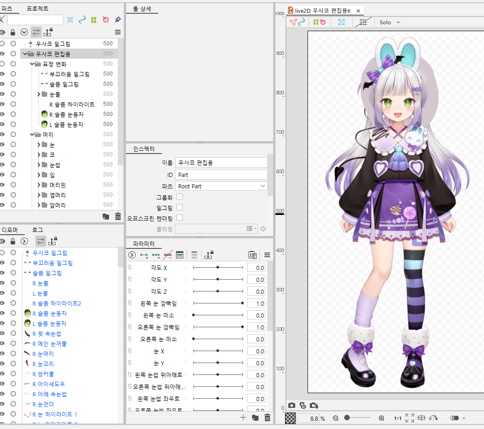484x429 pixels.
Task: Click the camera snapshot icon below canvas
Action: coord(291,405)
